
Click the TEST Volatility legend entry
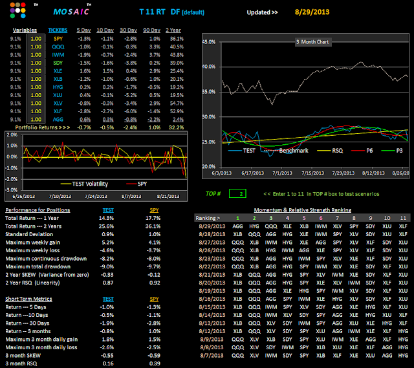click(x=85, y=184)
